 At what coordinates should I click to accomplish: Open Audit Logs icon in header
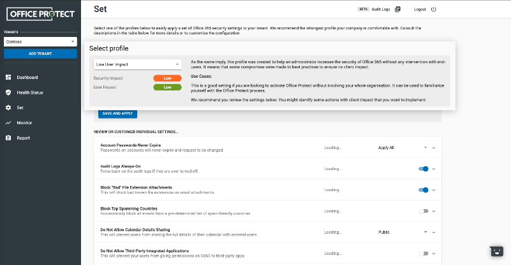pyautogui.click(x=397, y=10)
